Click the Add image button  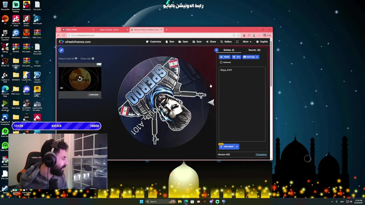point(249,57)
